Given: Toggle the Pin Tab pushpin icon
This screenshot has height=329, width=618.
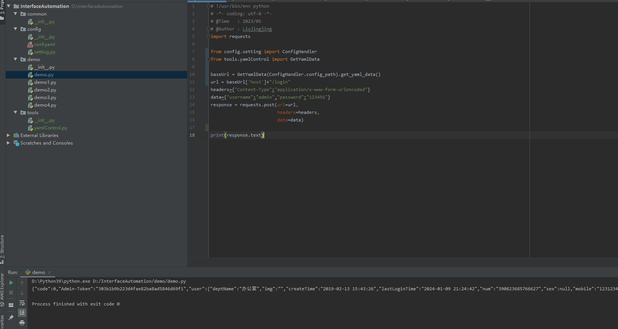Looking at the screenshot, I should click(11, 317).
